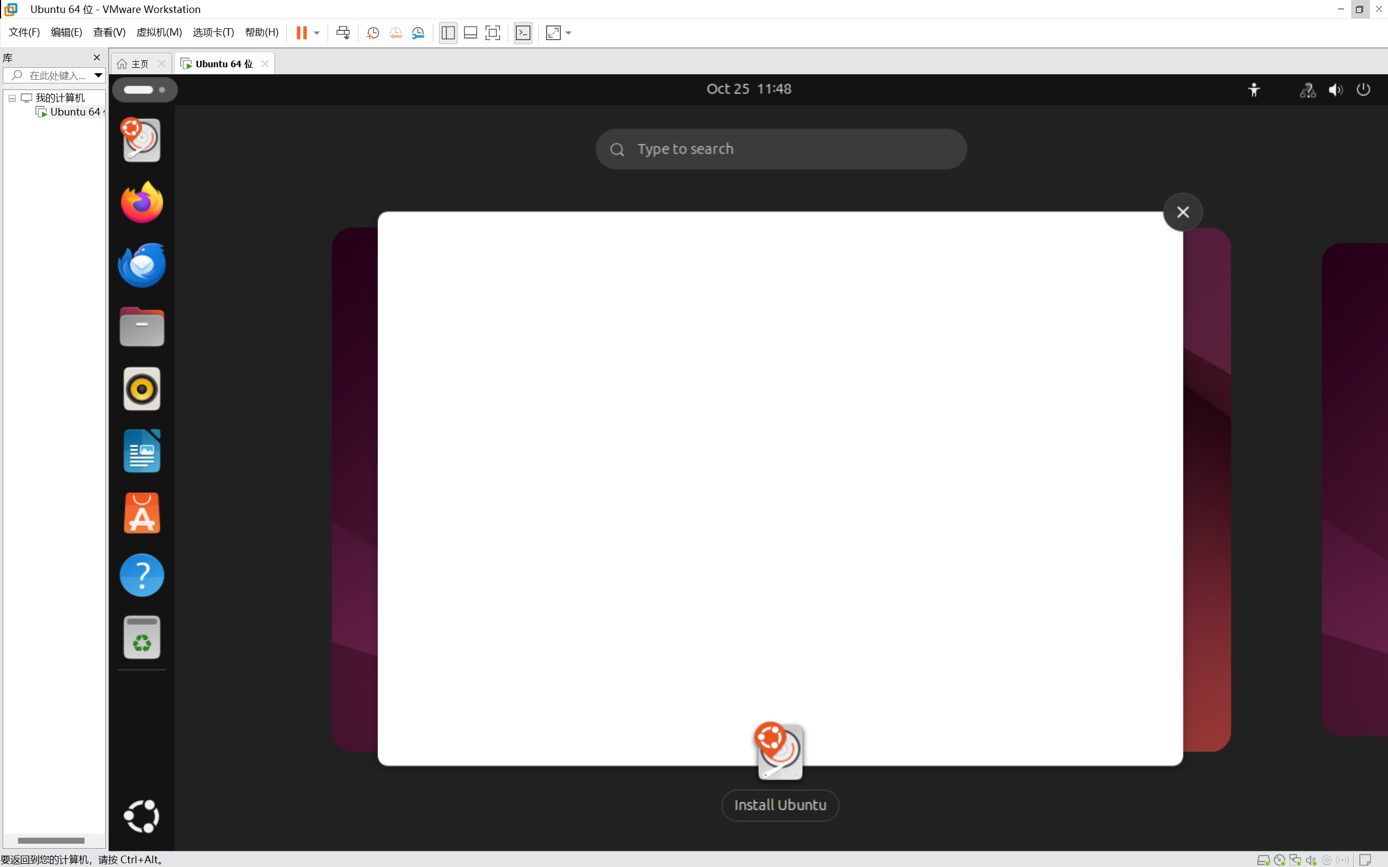Collapse the 我的计算机 tree node
Viewport: 1388px width, 867px height.
coord(12,98)
